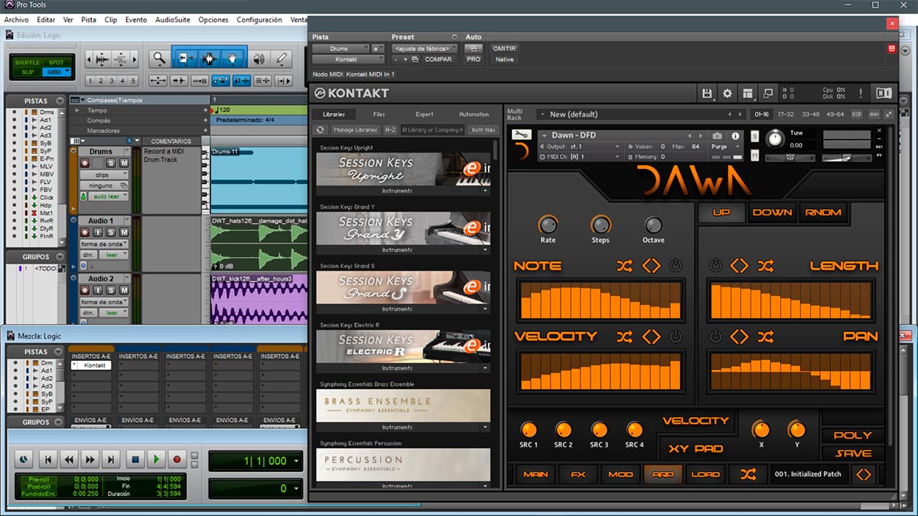Click the Kontakt panic exclamation icon
918x516 pixels.
click(x=861, y=93)
